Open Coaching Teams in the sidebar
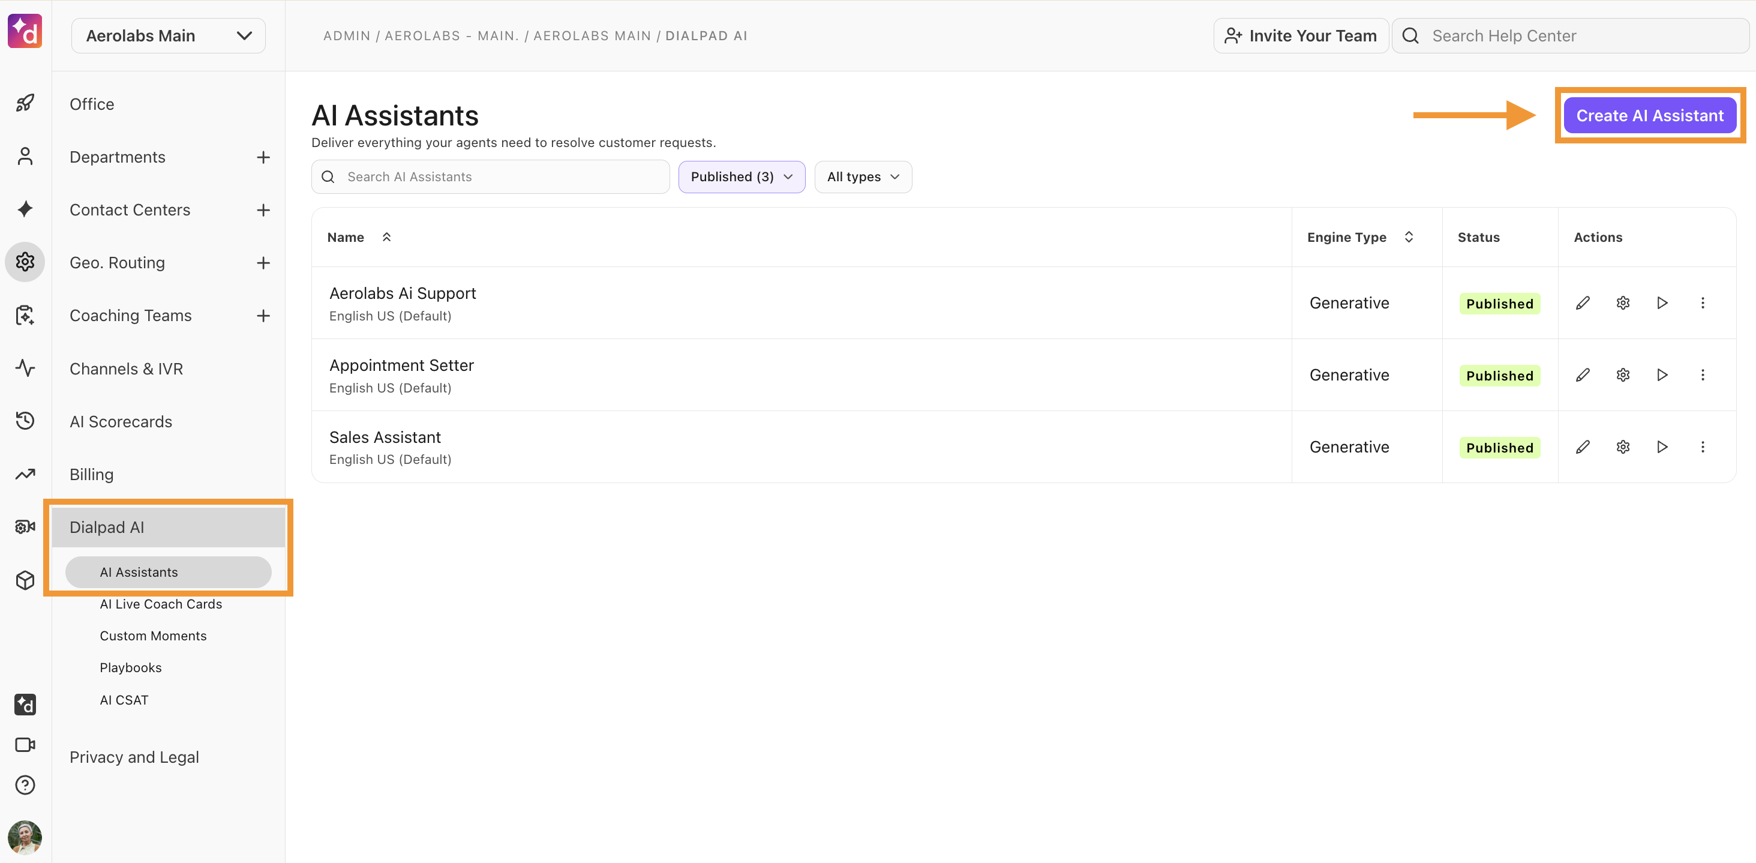Viewport: 1756px width, 863px height. [x=131, y=316]
